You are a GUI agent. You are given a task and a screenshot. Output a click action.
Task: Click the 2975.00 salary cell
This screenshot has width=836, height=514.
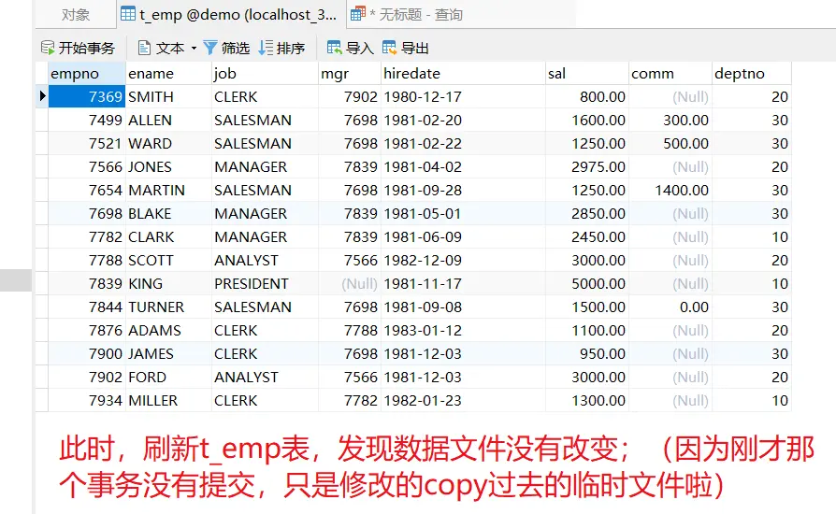tap(587, 166)
